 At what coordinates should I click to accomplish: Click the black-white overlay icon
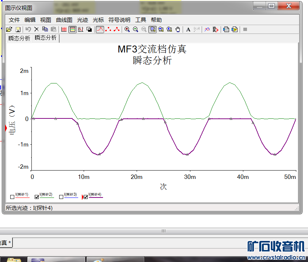pyautogui.click(x=89, y=30)
